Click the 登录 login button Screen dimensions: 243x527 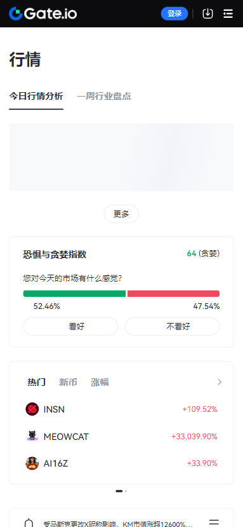174,13
